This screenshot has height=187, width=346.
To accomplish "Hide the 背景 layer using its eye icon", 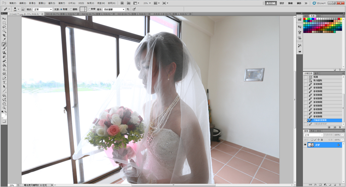I will (305, 145).
